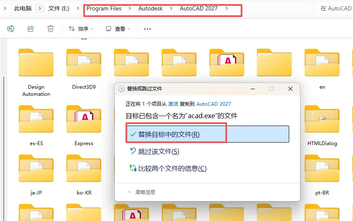Click the AutoCAD 2027 destination link in dialog

tap(214, 104)
